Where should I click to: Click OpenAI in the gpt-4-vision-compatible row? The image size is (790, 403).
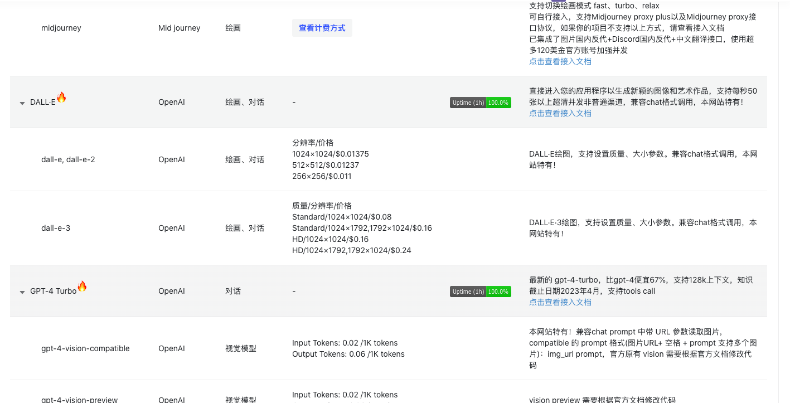(x=172, y=348)
